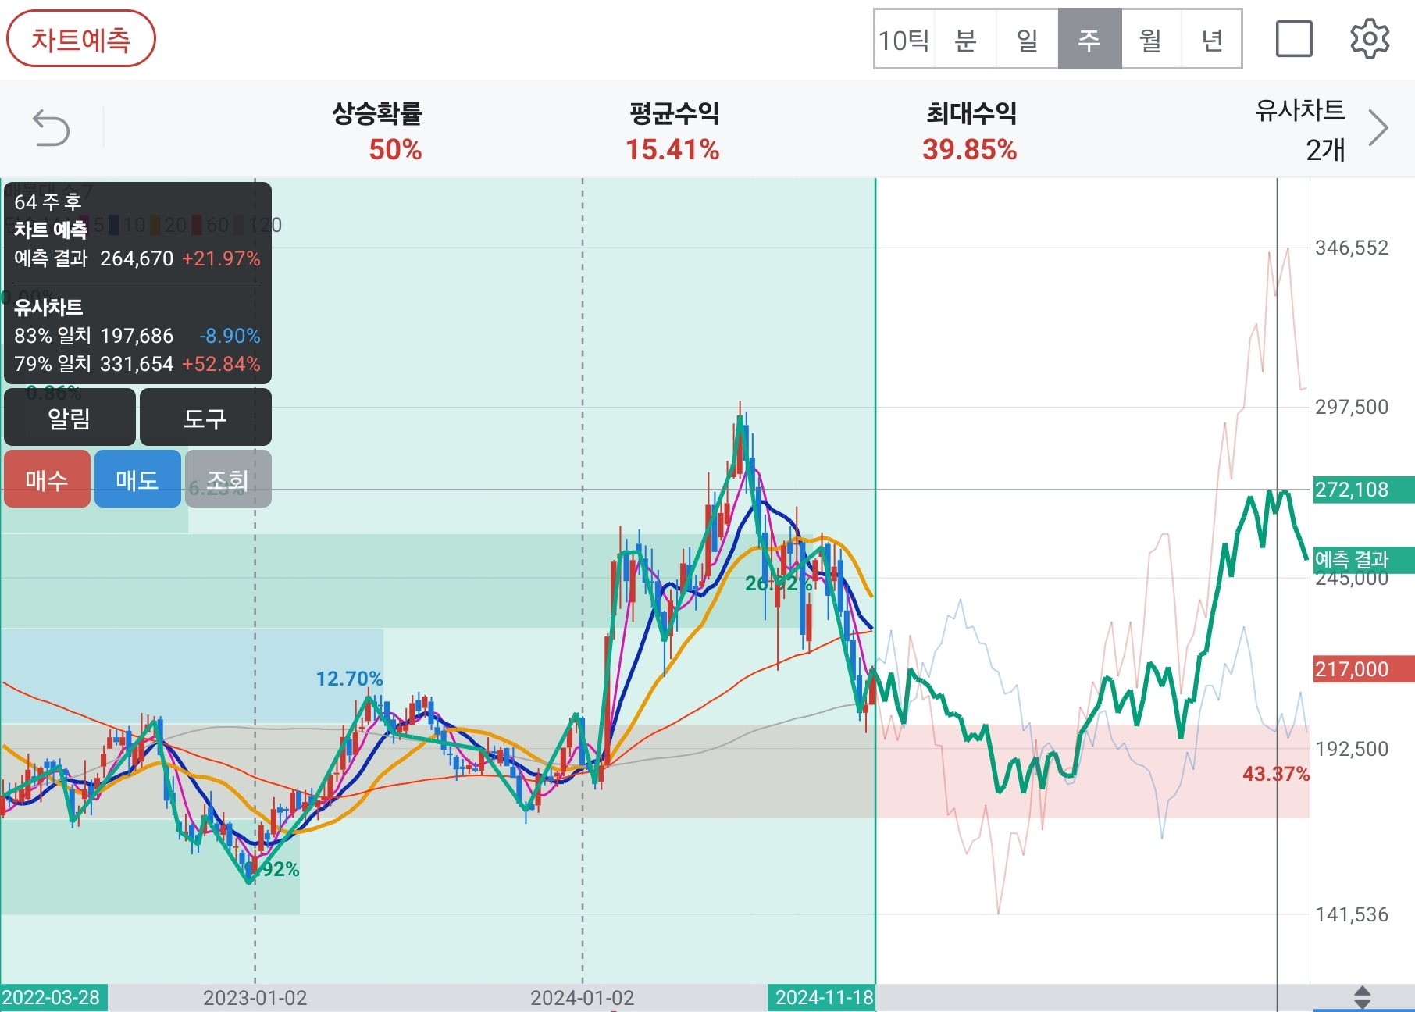Click the 예측 결과 264,670 row
The image size is (1415, 1012).
pos(137,258)
